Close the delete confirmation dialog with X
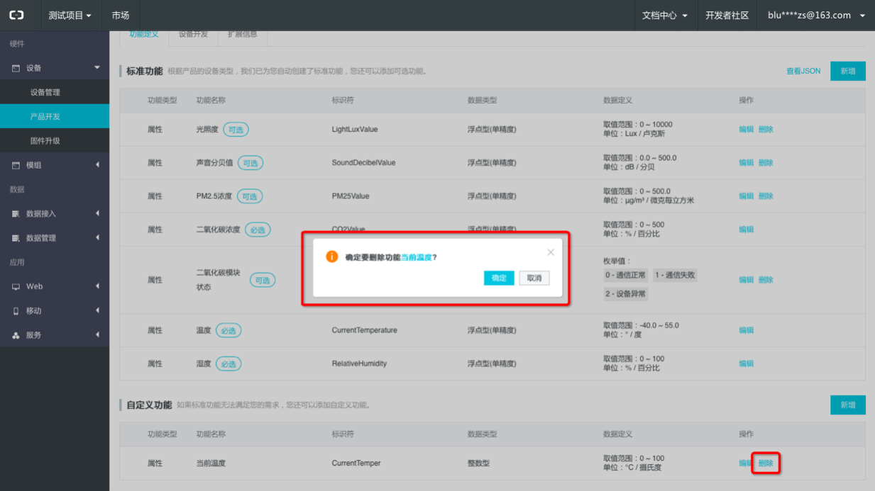The height and width of the screenshot is (491, 875). (x=551, y=252)
